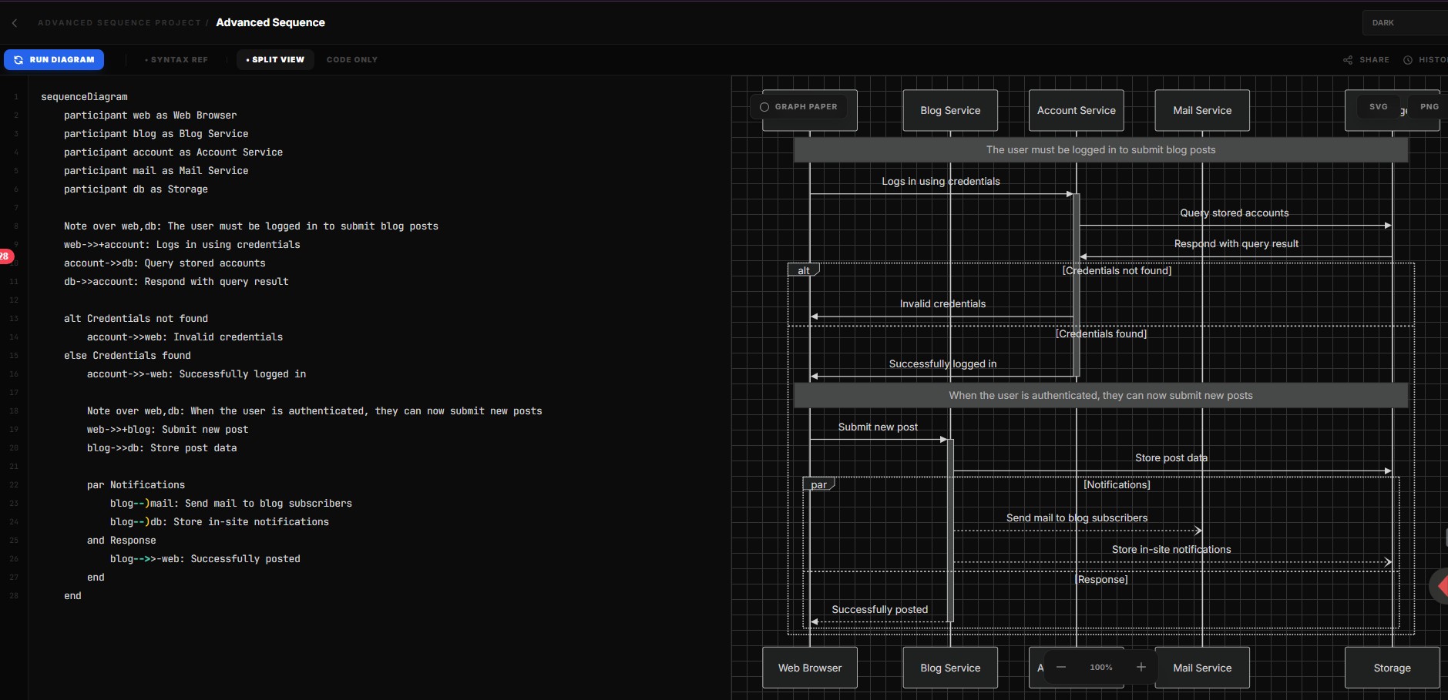Viewport: 1448px width, 700px height.
Task: Open the History panel via the clock icon
Action: (x=1409, y=59)
